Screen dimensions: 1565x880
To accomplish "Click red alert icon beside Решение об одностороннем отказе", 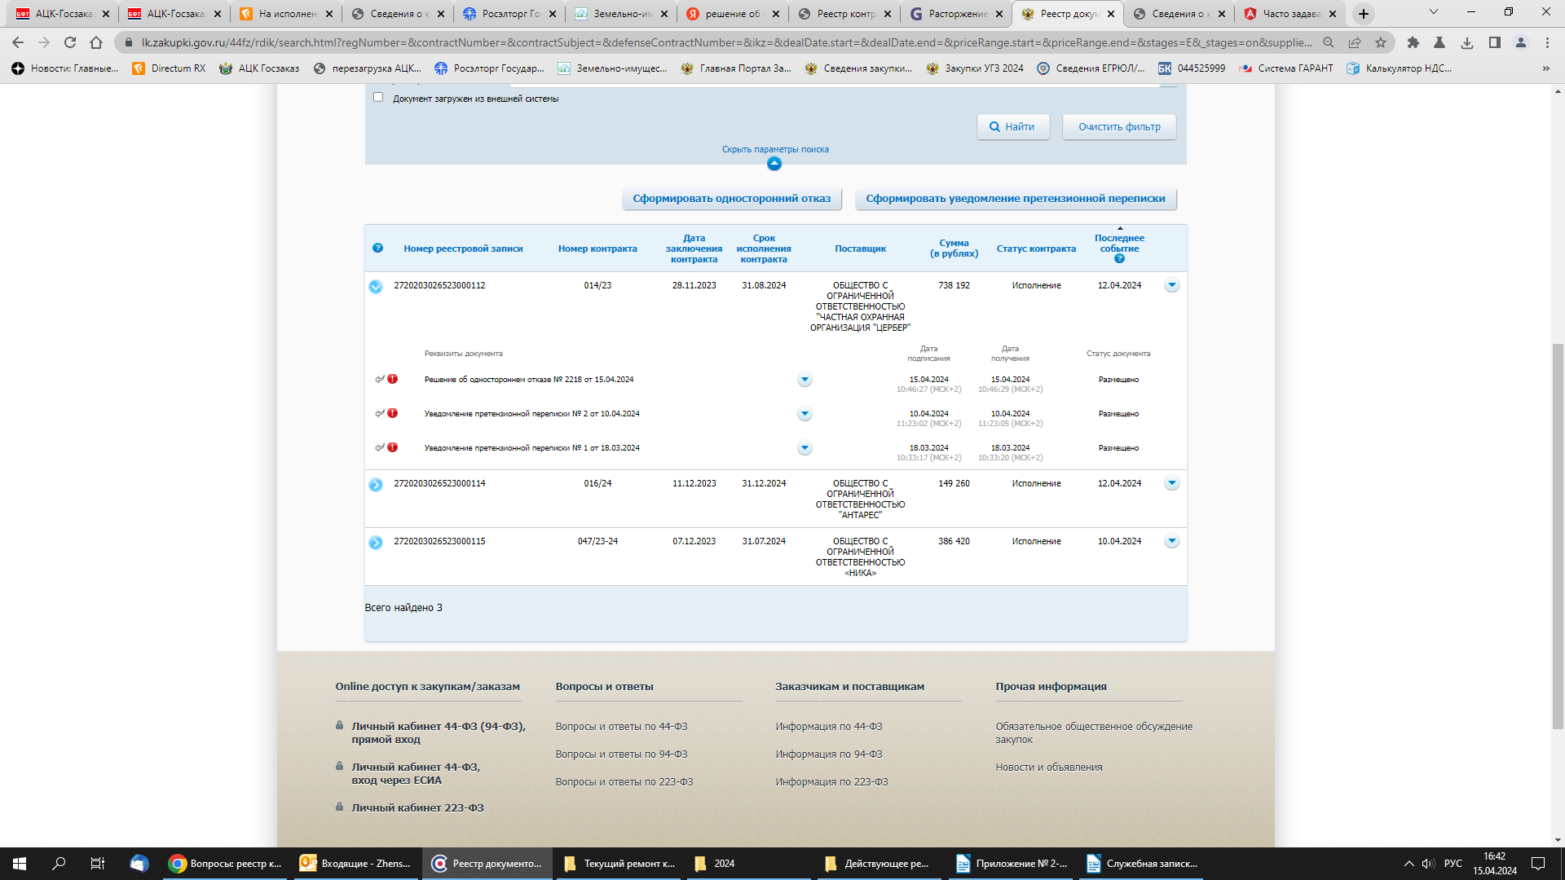I will coord(393,379).
